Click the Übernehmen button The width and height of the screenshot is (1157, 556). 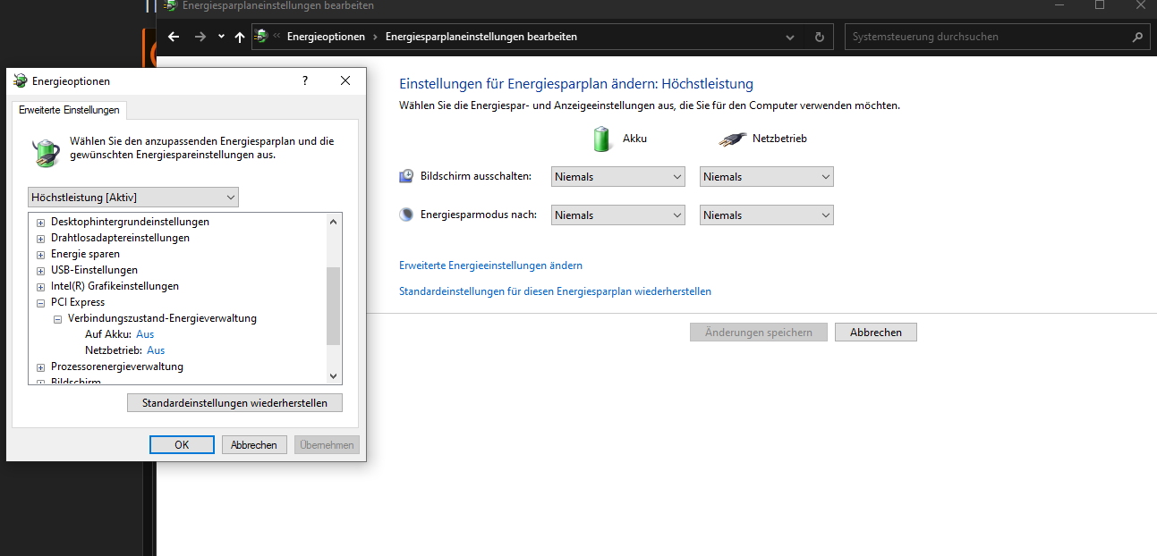pos(328,444)
